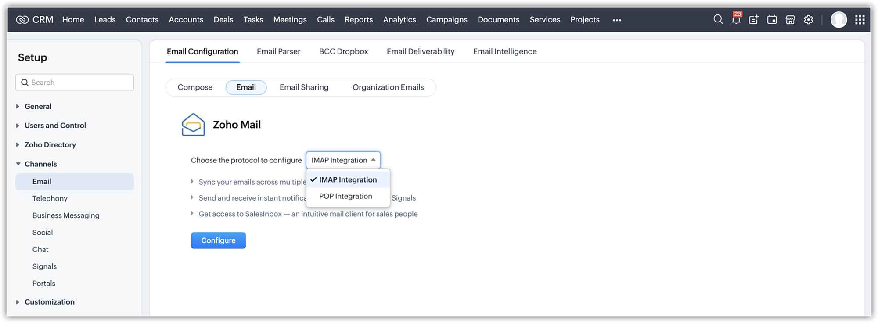Select IMAP Integration option in list
Image resolution: width=878 pixels, height=323 pixels.
point(348,179)
